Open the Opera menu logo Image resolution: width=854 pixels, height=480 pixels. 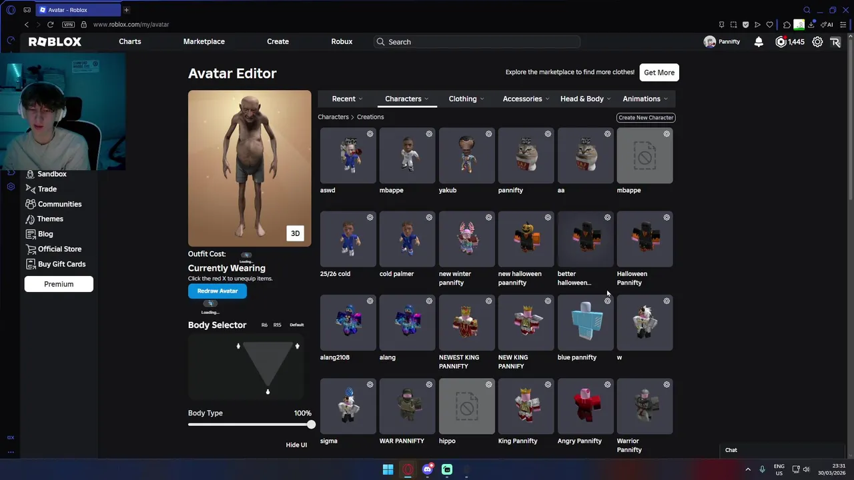coord(10,10)
